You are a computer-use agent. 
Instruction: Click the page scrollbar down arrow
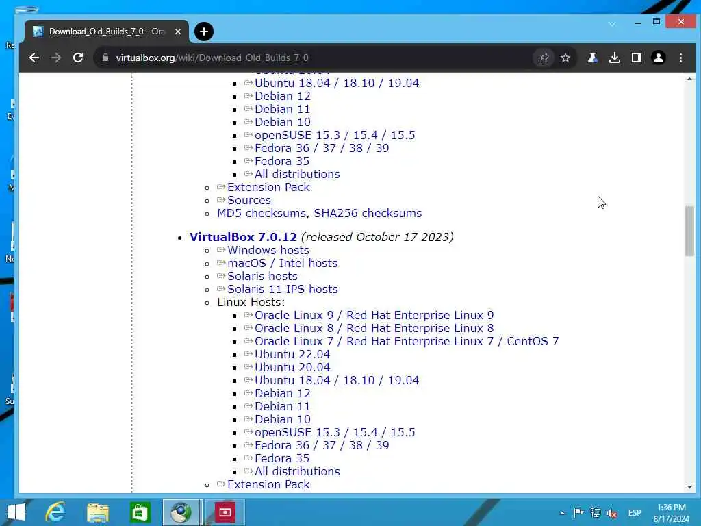[x=689, y=487]
